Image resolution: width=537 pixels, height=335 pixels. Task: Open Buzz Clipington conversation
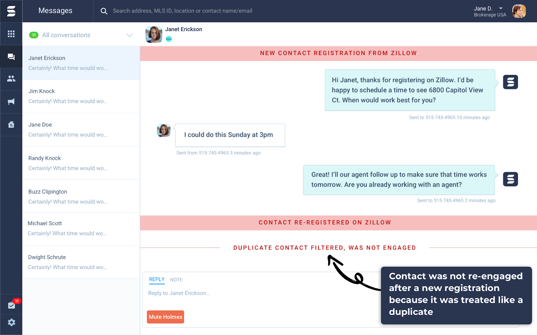pos(81,196)
